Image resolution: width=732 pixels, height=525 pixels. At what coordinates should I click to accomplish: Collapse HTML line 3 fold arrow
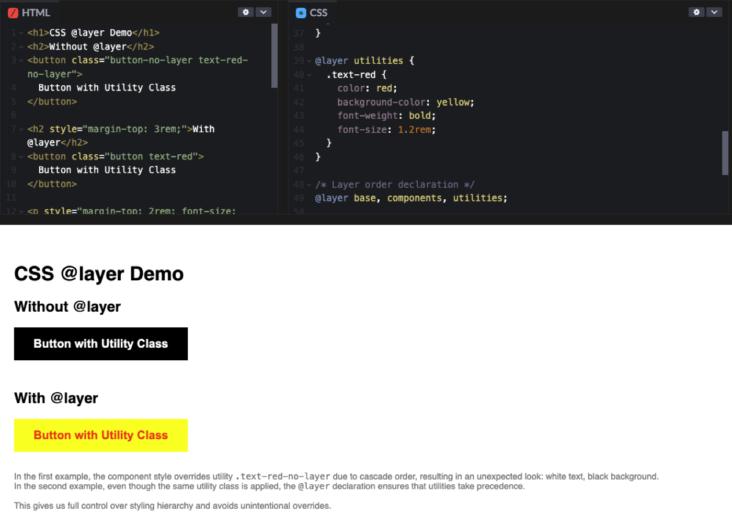point(21,61)
